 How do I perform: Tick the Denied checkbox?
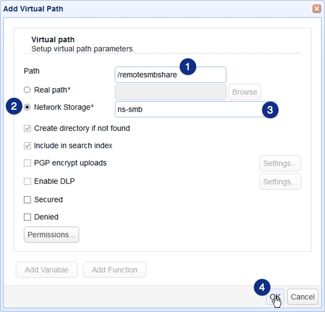(x=27, y=217)
